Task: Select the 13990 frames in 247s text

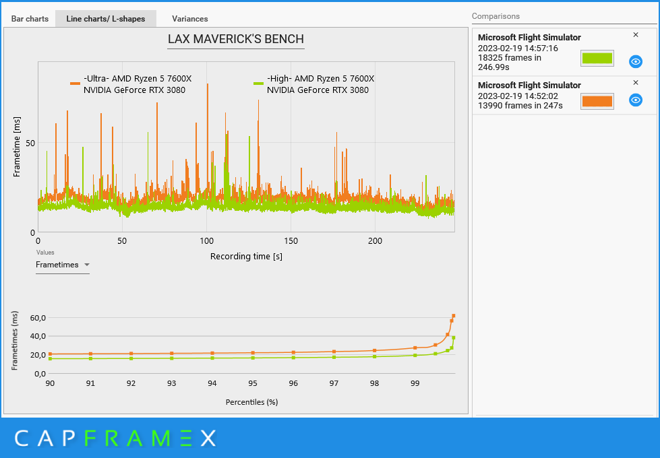Action: tap(520, 106)
